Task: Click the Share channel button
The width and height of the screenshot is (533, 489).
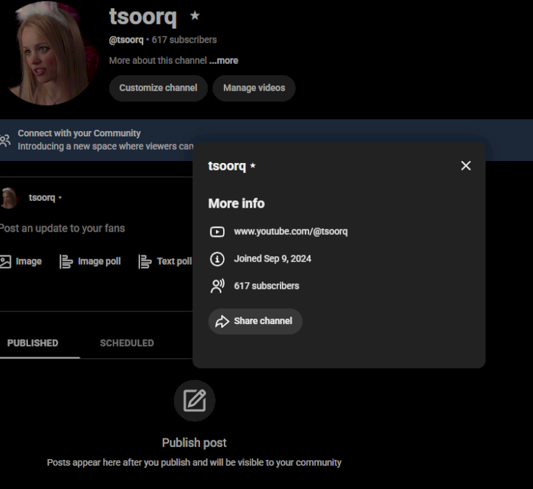Action: pyautogui.click(x=255, y=321)
